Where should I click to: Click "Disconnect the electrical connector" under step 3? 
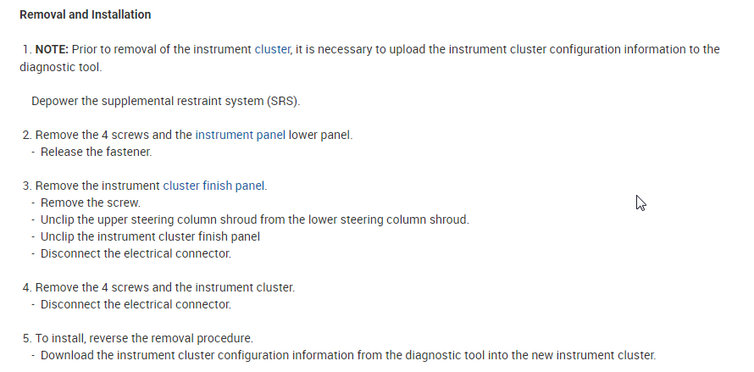pyautogui.click(x=136, y=253)
